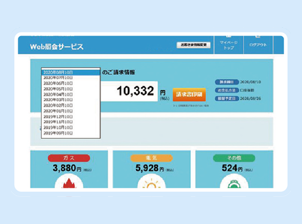302x224 pixels.
Task: Select 2019年09月10日 at list bottom
Action: [x=71, y=133]
